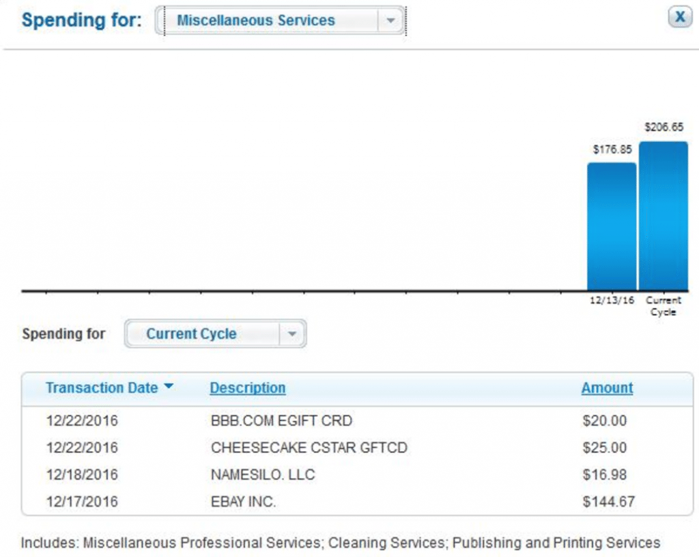
Task: Click the Current Cycle axis label
Action: 664,304
